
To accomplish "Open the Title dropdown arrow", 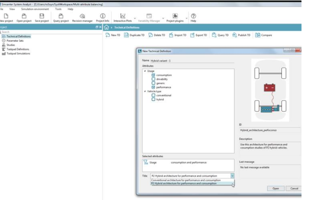I will click(x=232, y=176).
